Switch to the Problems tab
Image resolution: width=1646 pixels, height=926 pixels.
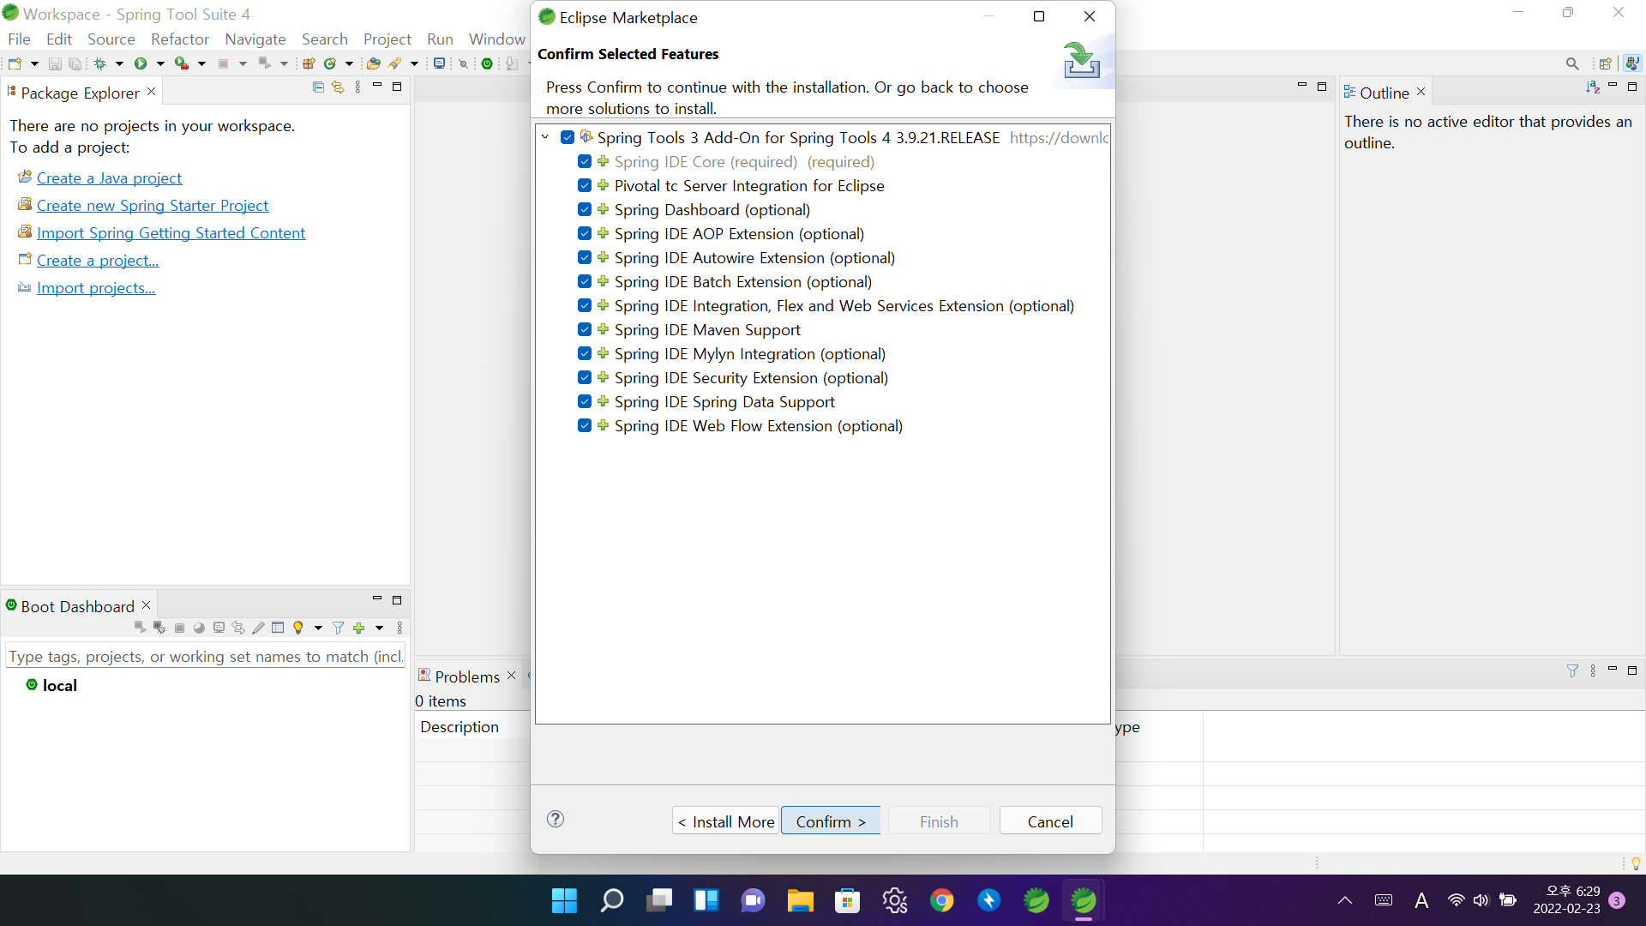point(466,676)
